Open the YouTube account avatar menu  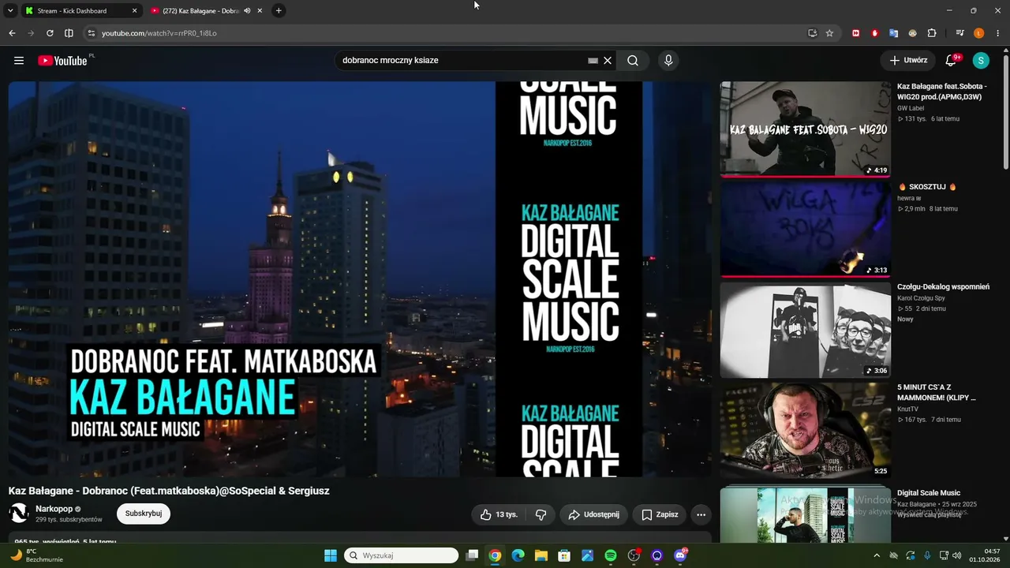point(981,61)
